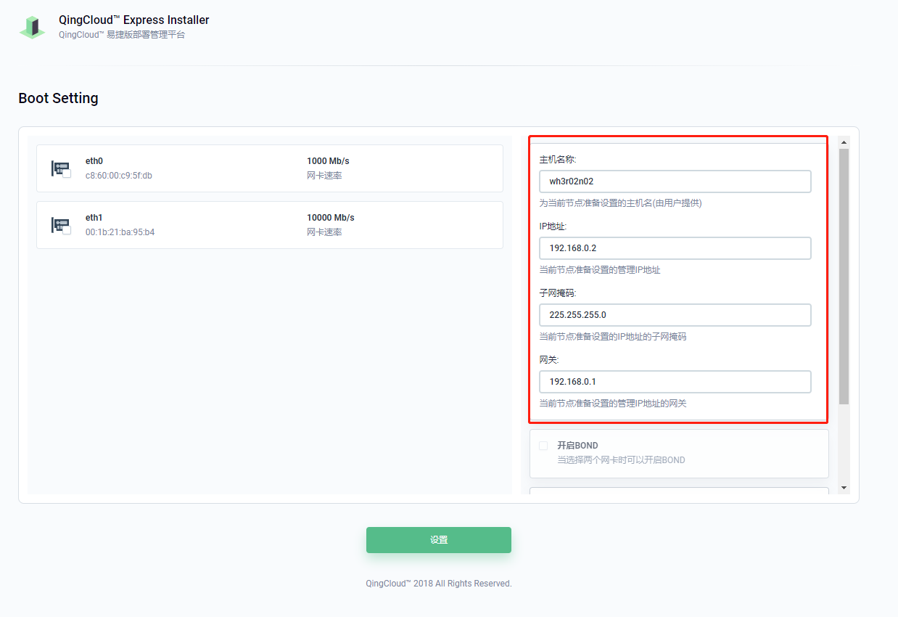Focus the IP地址 field showing 192.168.0.2
The height and width of the screenshot is (617, 898).
tap(675, 248)
